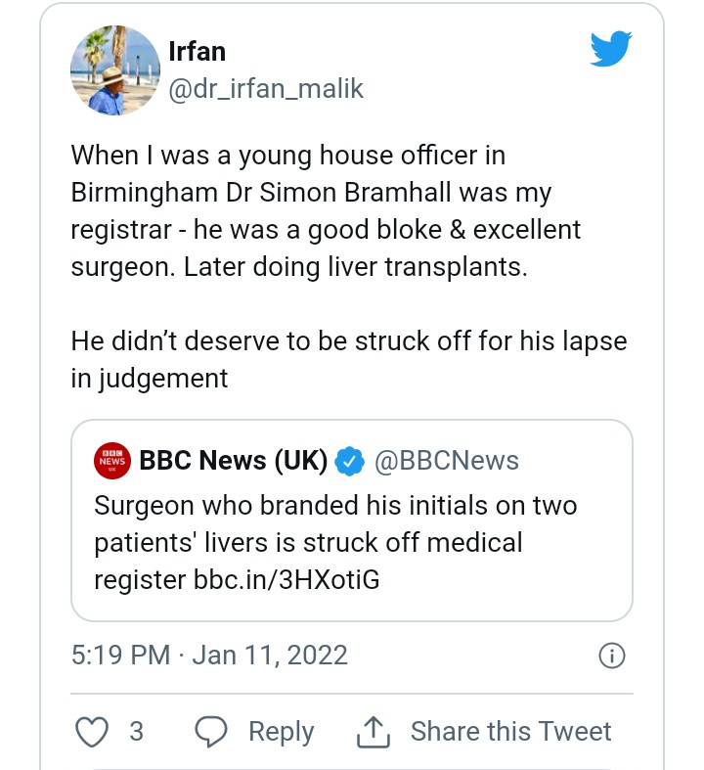This screenshot has height=770, width=704.
Task: Open the tweet info circle icon
Action: 611,656
